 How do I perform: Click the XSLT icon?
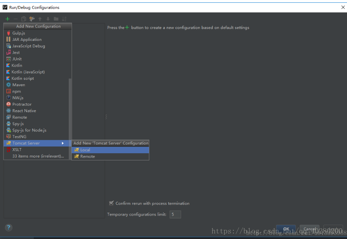[8, 150]
